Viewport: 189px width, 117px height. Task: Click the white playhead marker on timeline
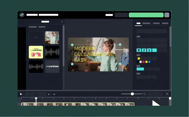[36, 99]
